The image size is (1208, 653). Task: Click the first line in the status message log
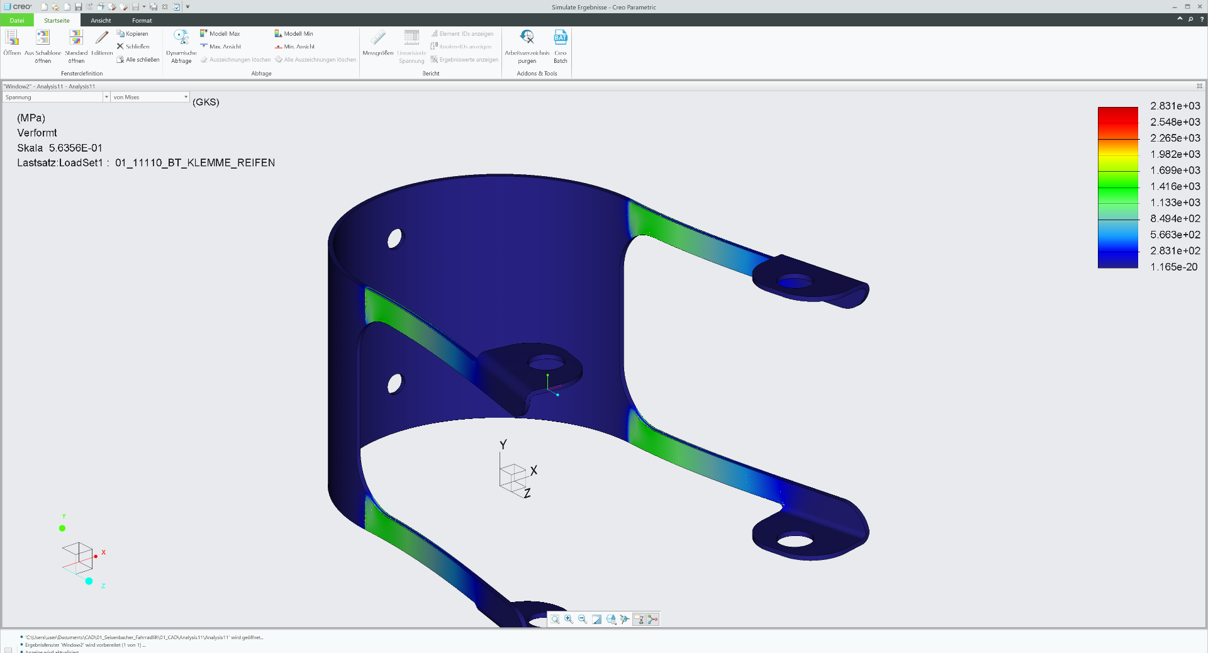(144, 637)
